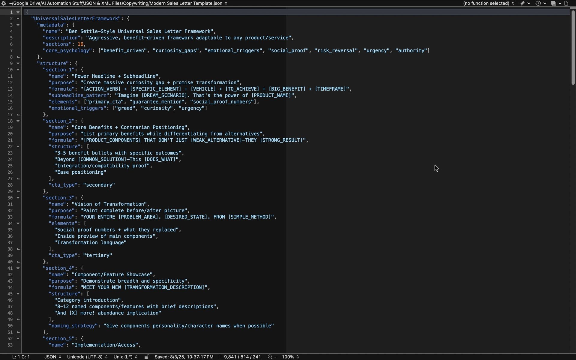This screenshot has height=360, width=576.
Task: Click "Power Headline + Subheadline" text
Action: 115,76
